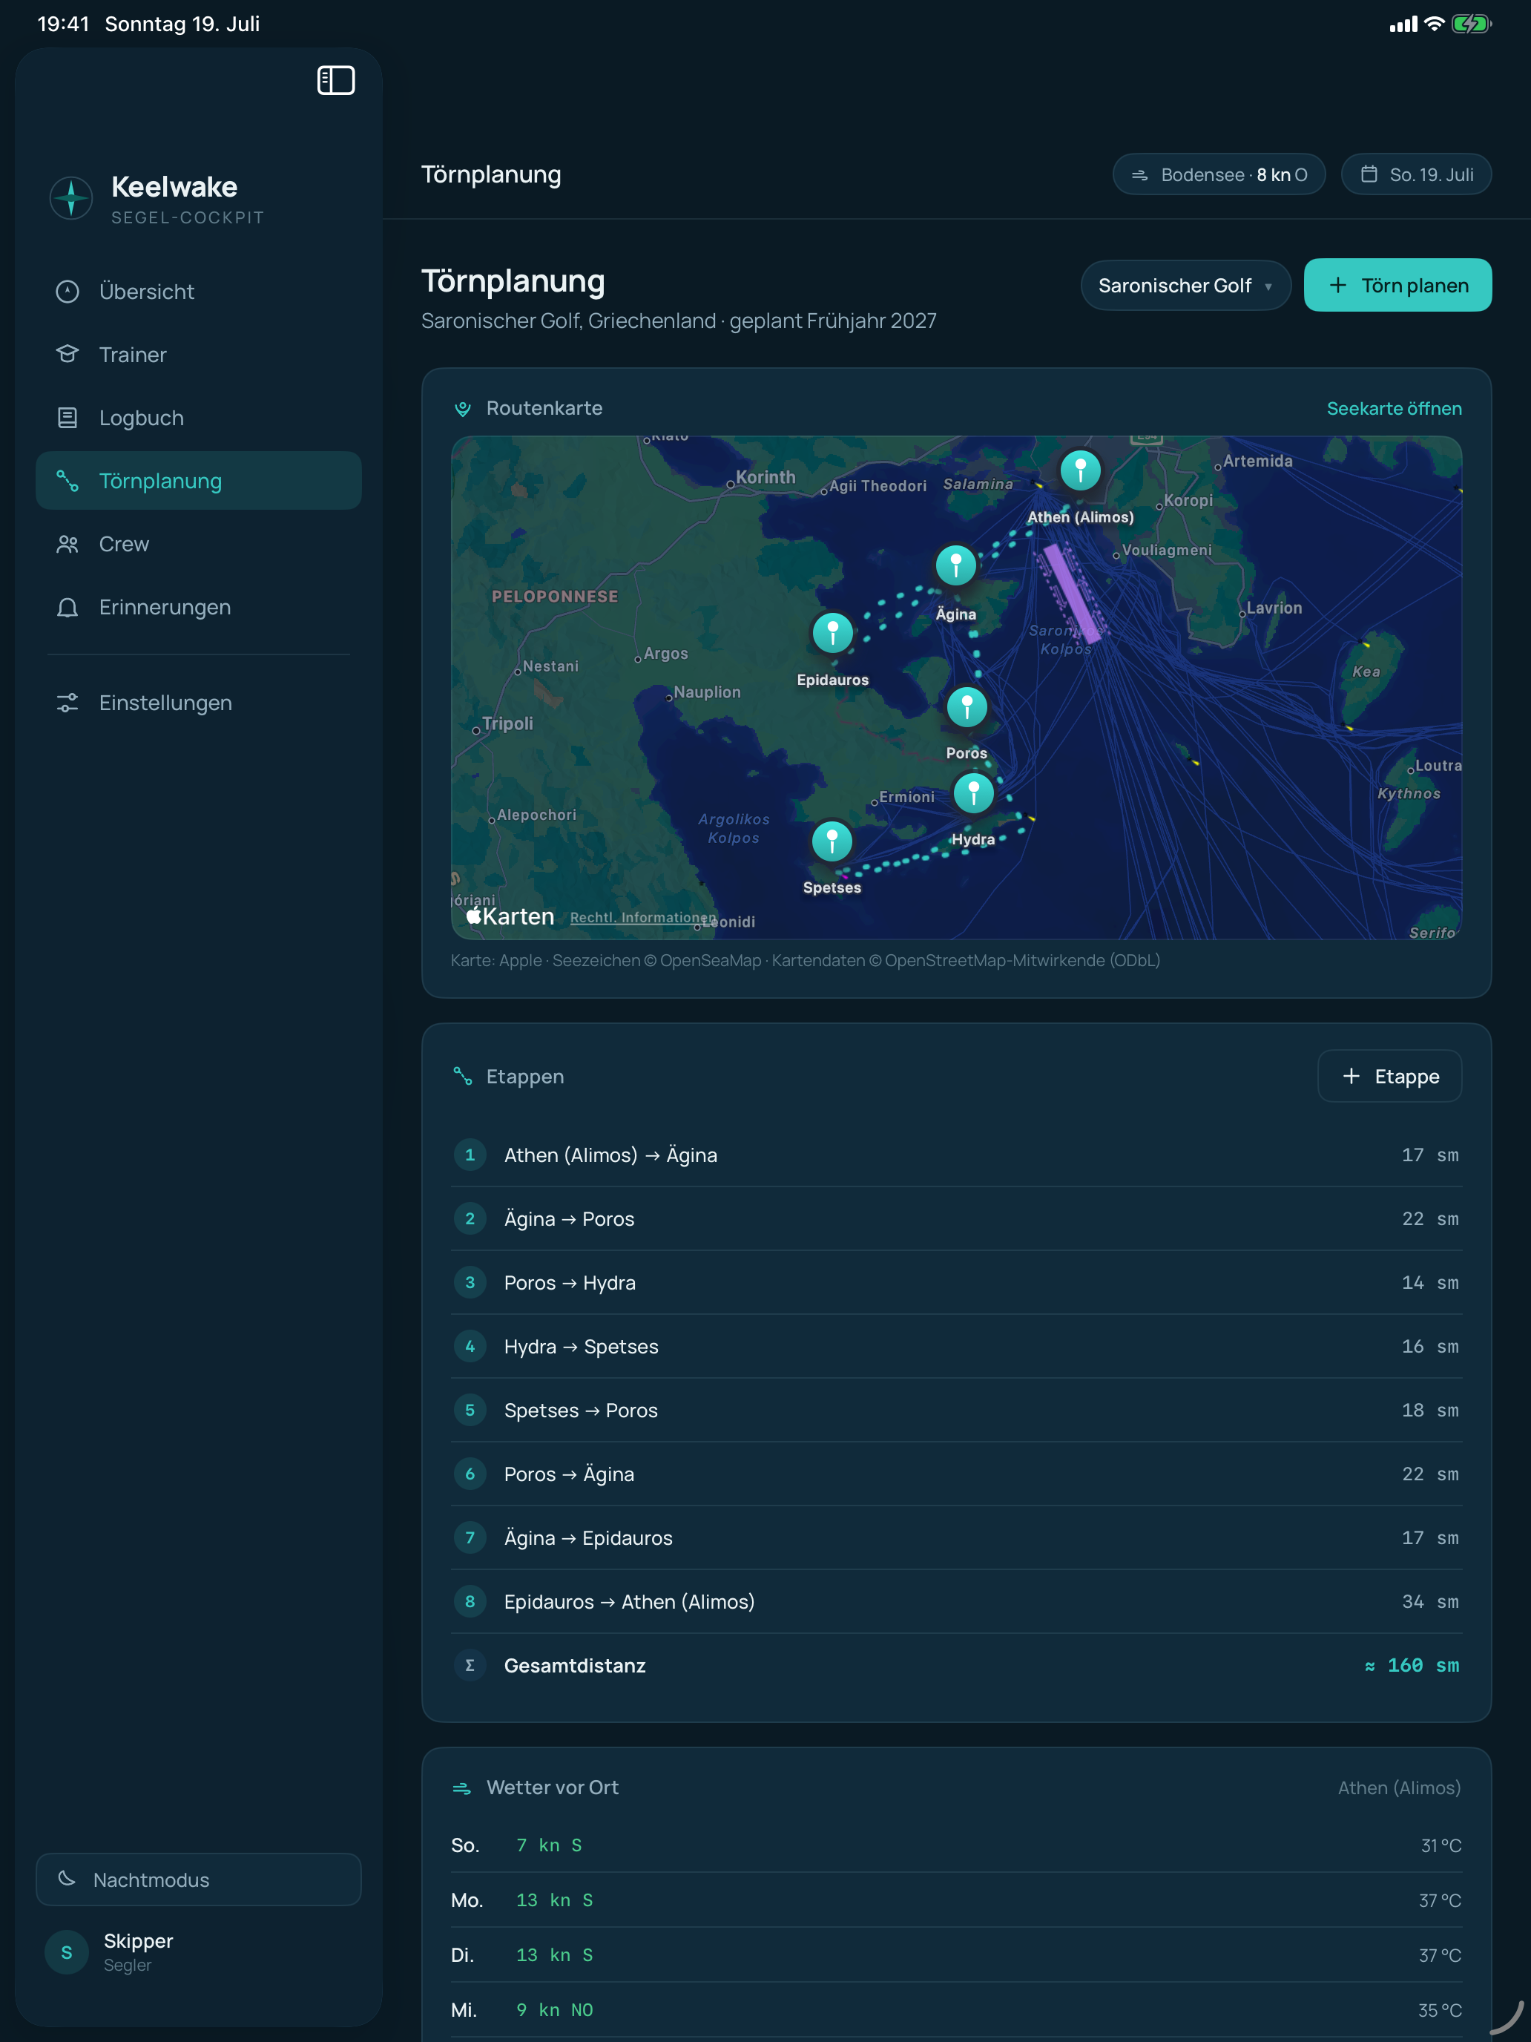Click the wind icon in Bodensee chip
The height and width of the screenshot is (2042, 1531).
[x=1139, y=174]
